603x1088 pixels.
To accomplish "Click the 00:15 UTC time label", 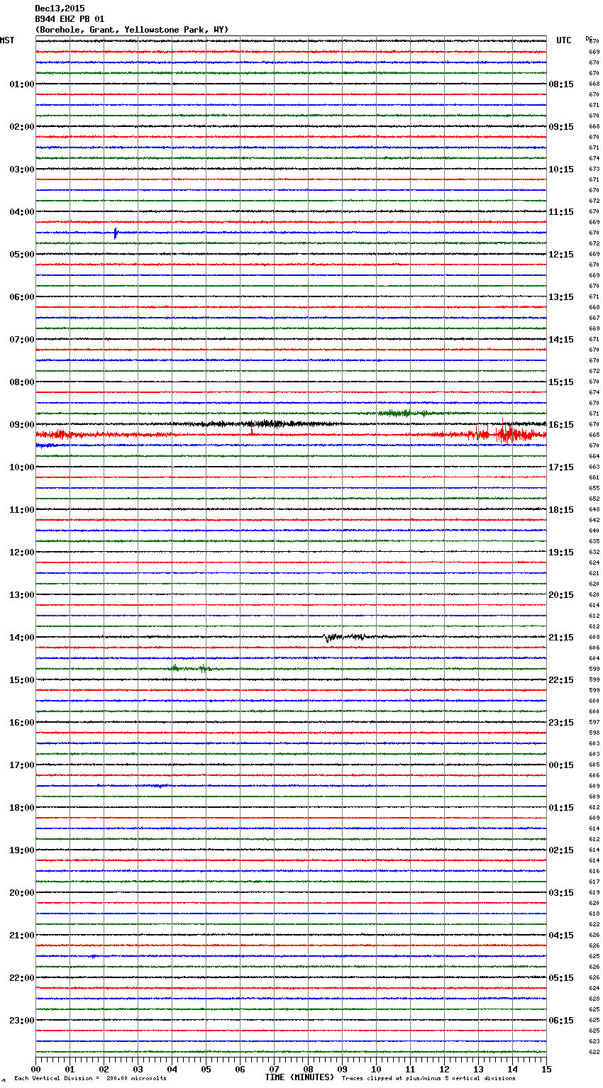I will click(561, 765).
